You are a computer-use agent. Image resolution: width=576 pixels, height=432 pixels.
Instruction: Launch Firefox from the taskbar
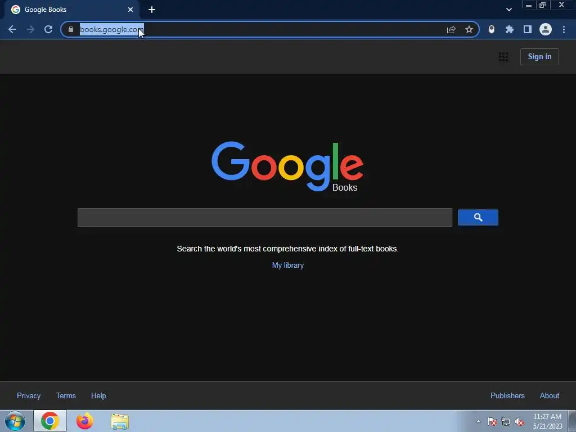click(x=85, y=421)
